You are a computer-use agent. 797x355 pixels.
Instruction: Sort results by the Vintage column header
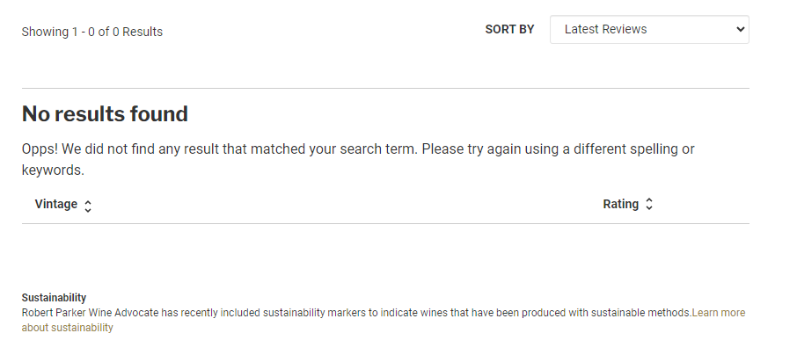(x=56, y=205)
